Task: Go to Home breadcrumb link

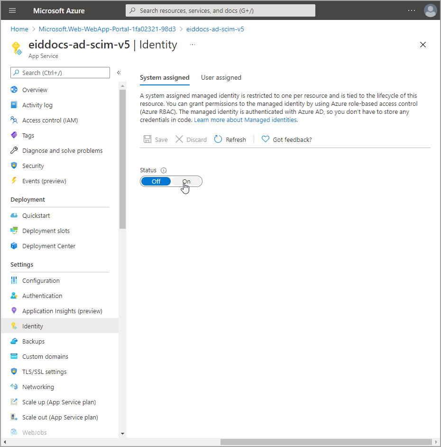Action: tap(19, 29)
